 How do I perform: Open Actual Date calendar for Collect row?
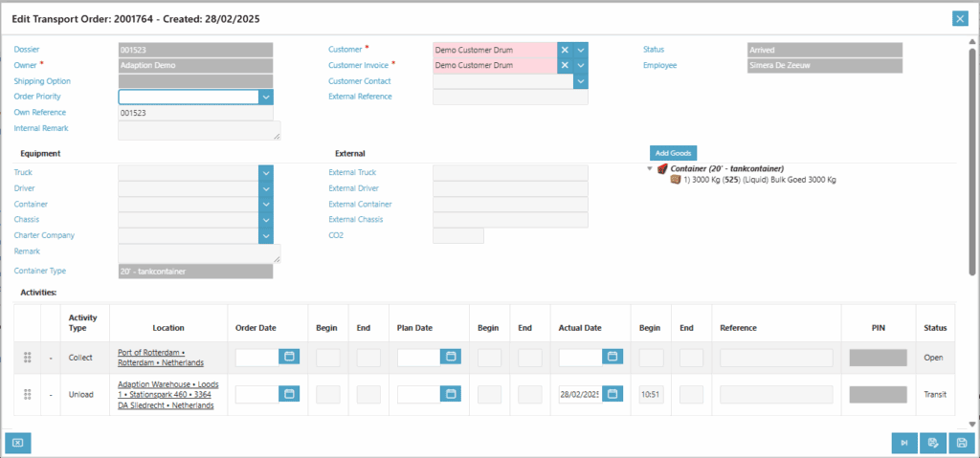612,357
